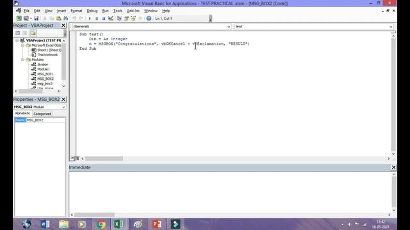
Task: Switch to the Categorized properties tab
Action: coord(42,114)
